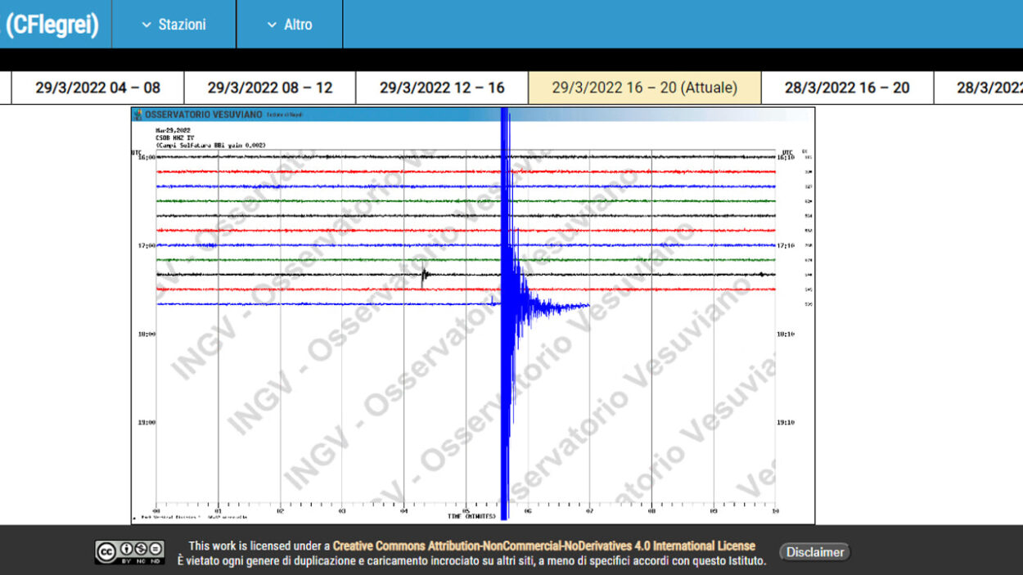
Task: Select the 29/3/2022 16 – 20 (Attuale) tab
Action: [645, 88]
